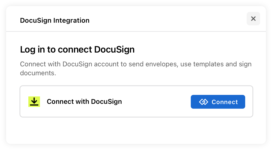Select the "Connect with DocuSign" label
Screen dimensions: 272x150
pyautogui.click(x=84, y=102)
